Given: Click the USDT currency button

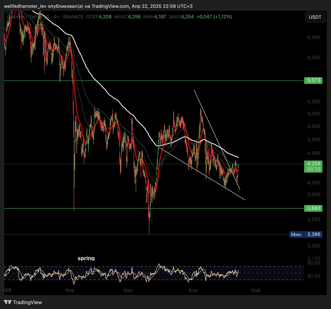Looking at the screenshot, I should 315,17.
